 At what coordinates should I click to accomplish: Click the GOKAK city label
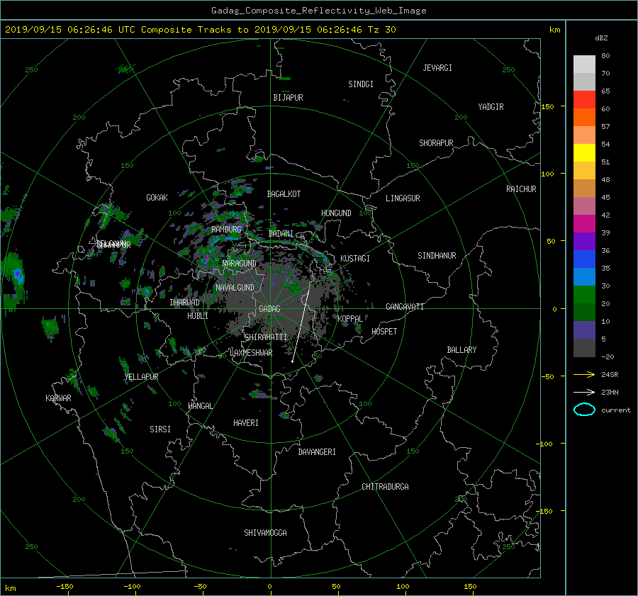tap(157, 198)
